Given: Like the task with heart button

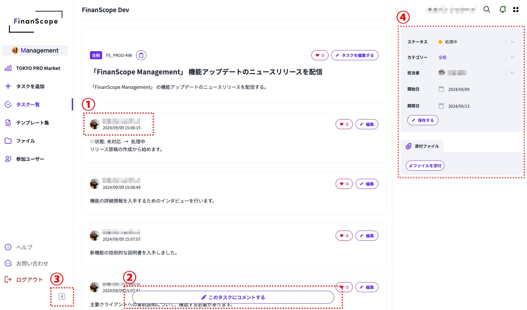Looking at the screenshot, I should click(x=320, y=55).
